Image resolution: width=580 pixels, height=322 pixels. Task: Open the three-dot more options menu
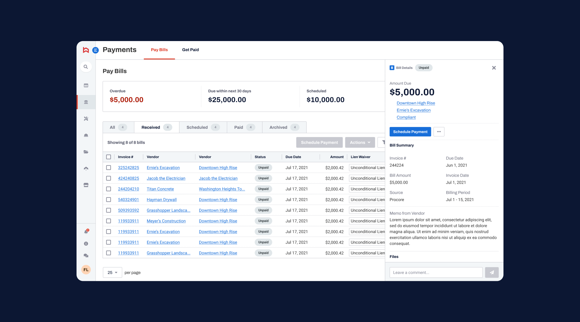point(439,132)
